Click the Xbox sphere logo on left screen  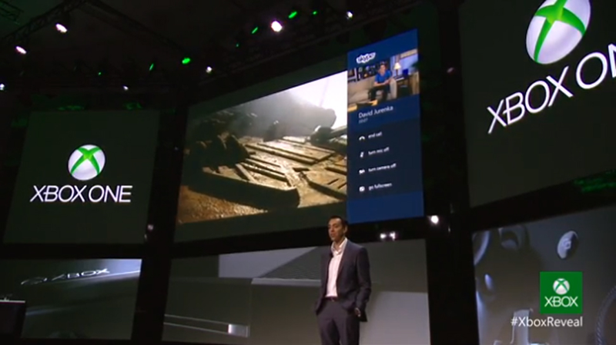coord(86,162)
